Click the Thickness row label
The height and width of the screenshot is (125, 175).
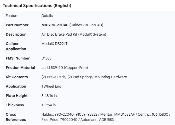click(15, 105)
